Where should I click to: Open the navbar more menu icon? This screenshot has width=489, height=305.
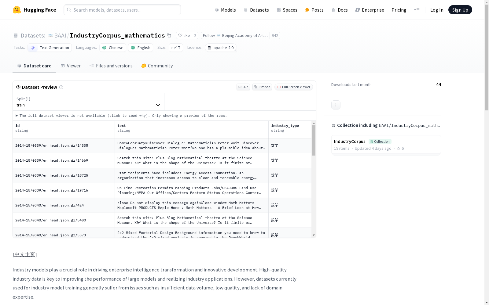tap(417, 10)
